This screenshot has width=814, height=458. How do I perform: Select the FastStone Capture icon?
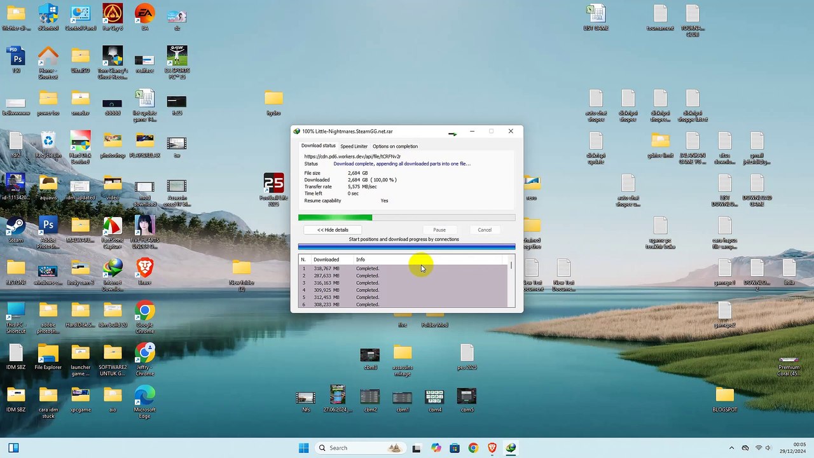113,233
